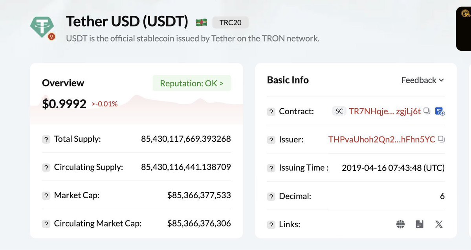This screenshot has width=471, height=250.
Task: Copy the contract address
Action: coord(427,111)
